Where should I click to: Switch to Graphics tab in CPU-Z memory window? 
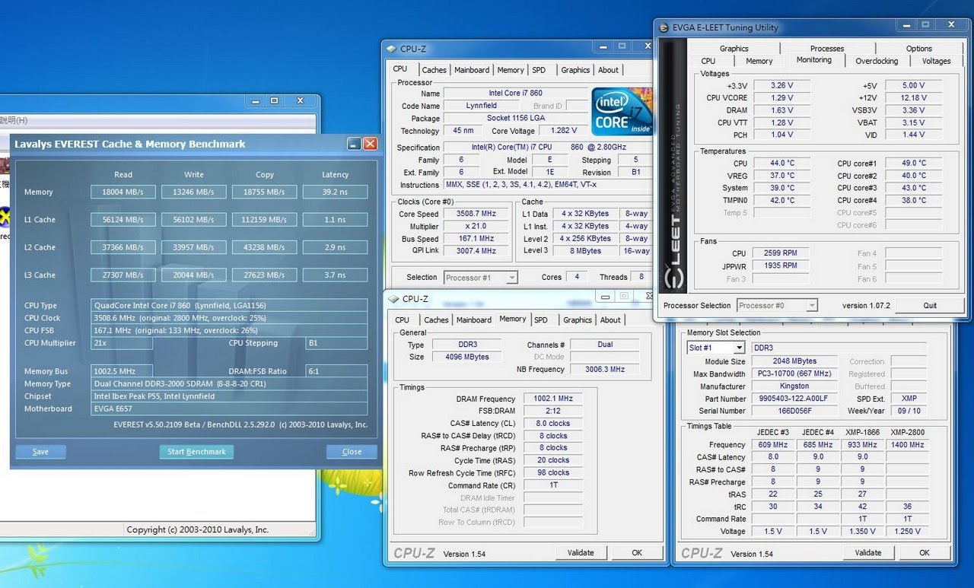pyautogui.click(x=578, y=320)
